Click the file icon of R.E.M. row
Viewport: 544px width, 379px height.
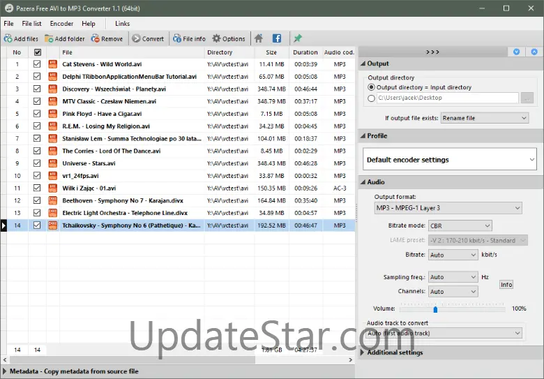[53, 126]
